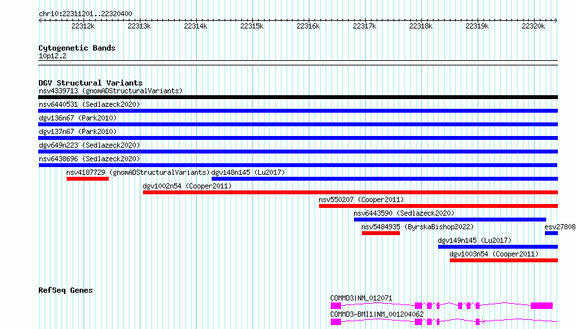The width and height of the screenshot is (576, 329).
Task: Click the black nsv4339713 variant bar
Action: point(298,97)
